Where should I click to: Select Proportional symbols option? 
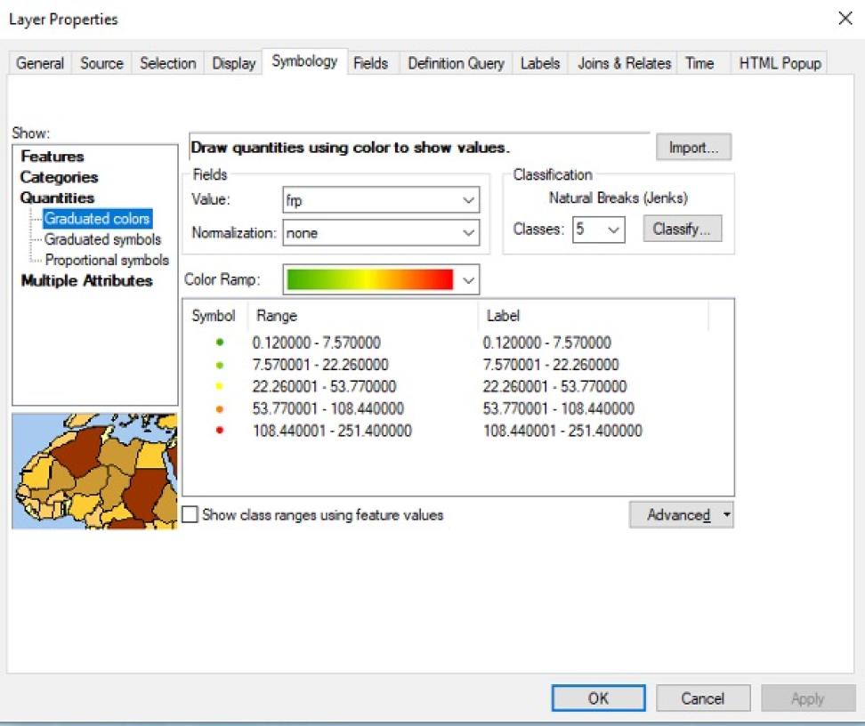107,260
